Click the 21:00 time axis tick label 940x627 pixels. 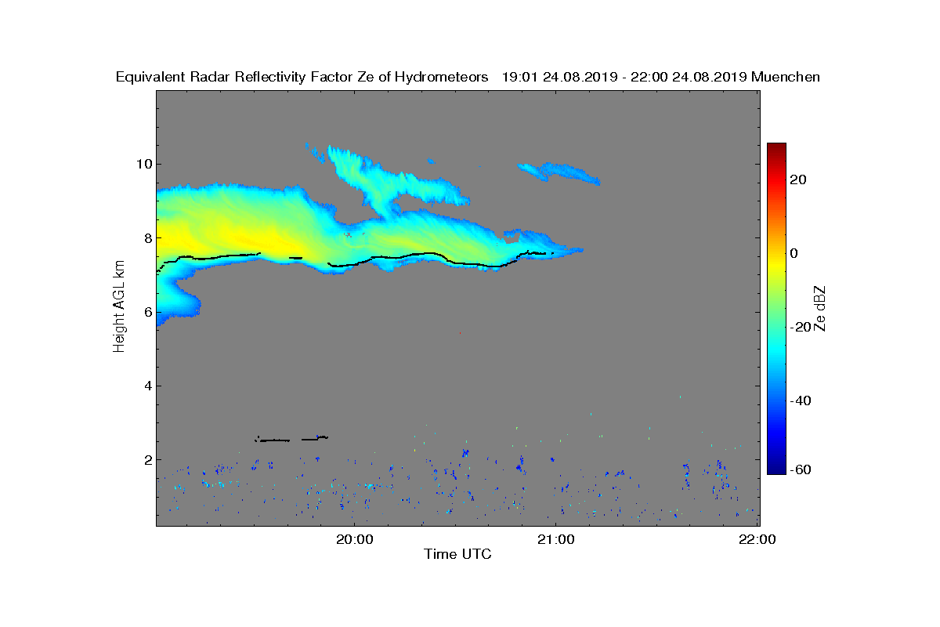pyautogui.click(x=555, y=539)
